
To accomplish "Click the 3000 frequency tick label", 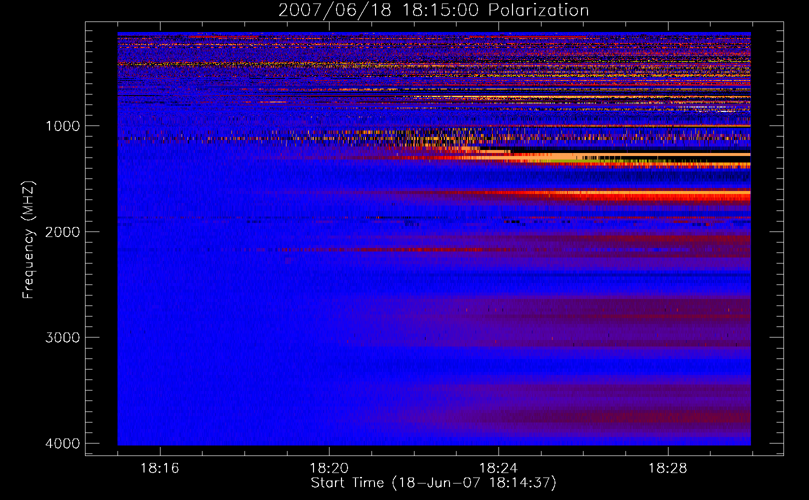I will (62, 337).
